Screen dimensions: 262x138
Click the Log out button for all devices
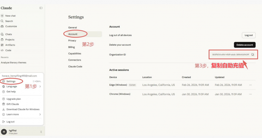tap(249, 35)
